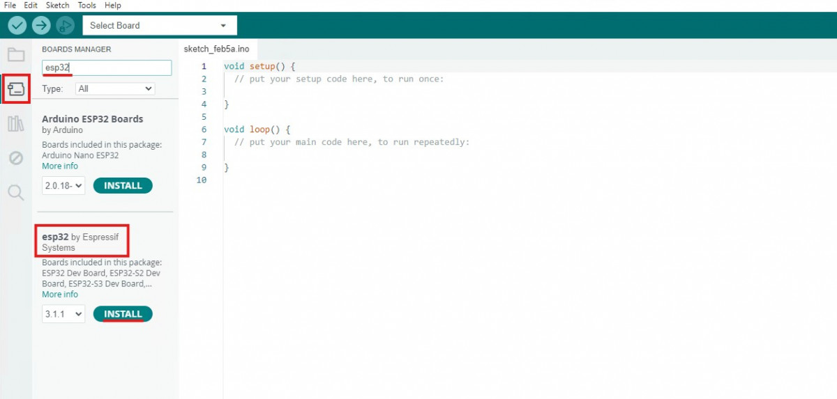Image resolution: width=837 pixels, height=399 pixels.
Task: Open the Sketch menu
Action: pos(58,5)
